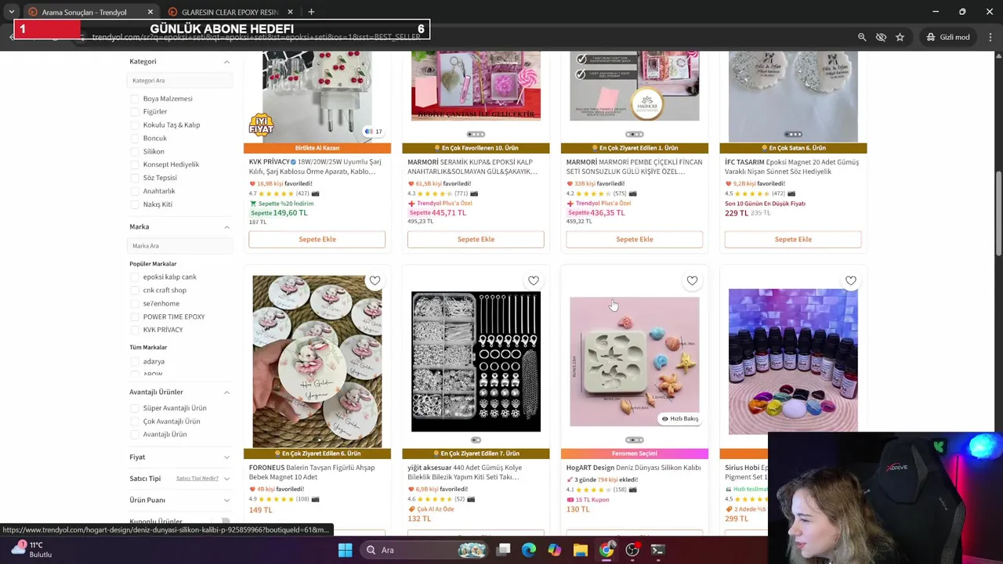1003x564 pixels.
Task: Open the yiğit aksesuar 440 Adet kit image
Action: tap(476, 361)
